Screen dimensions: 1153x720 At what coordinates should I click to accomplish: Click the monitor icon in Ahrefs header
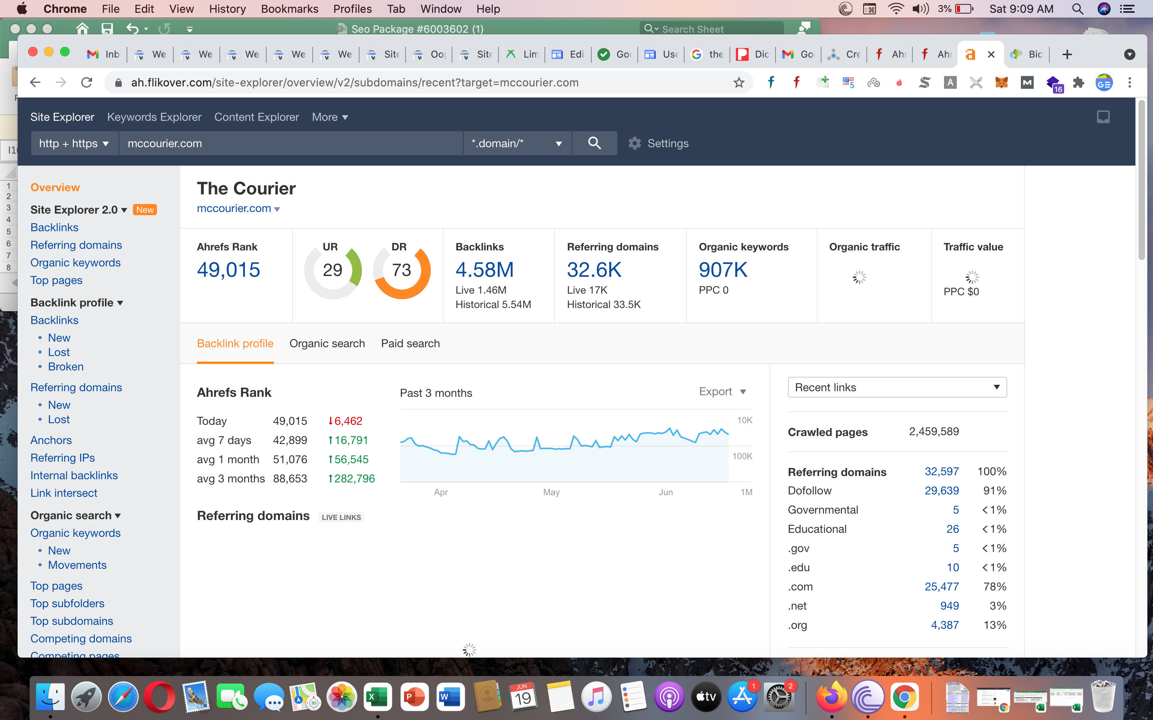pyautogui.click(x=1103, y=117)
